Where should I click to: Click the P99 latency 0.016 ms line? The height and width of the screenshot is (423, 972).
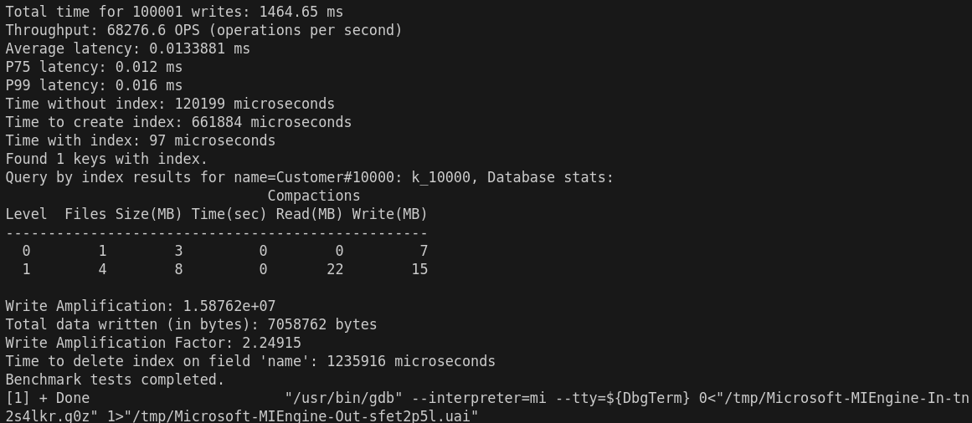(x=95, y=85)
